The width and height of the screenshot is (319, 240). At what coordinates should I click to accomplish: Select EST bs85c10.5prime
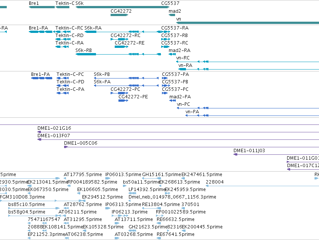pyautogui.click(x=27, y=205)
